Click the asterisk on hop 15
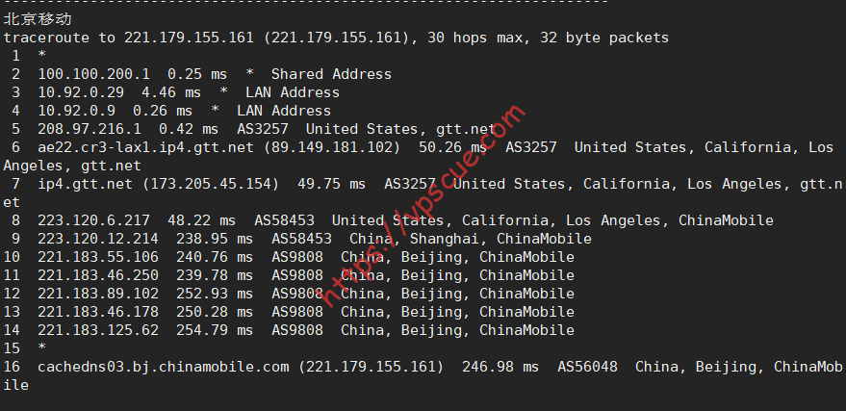 tap(42, 347)
